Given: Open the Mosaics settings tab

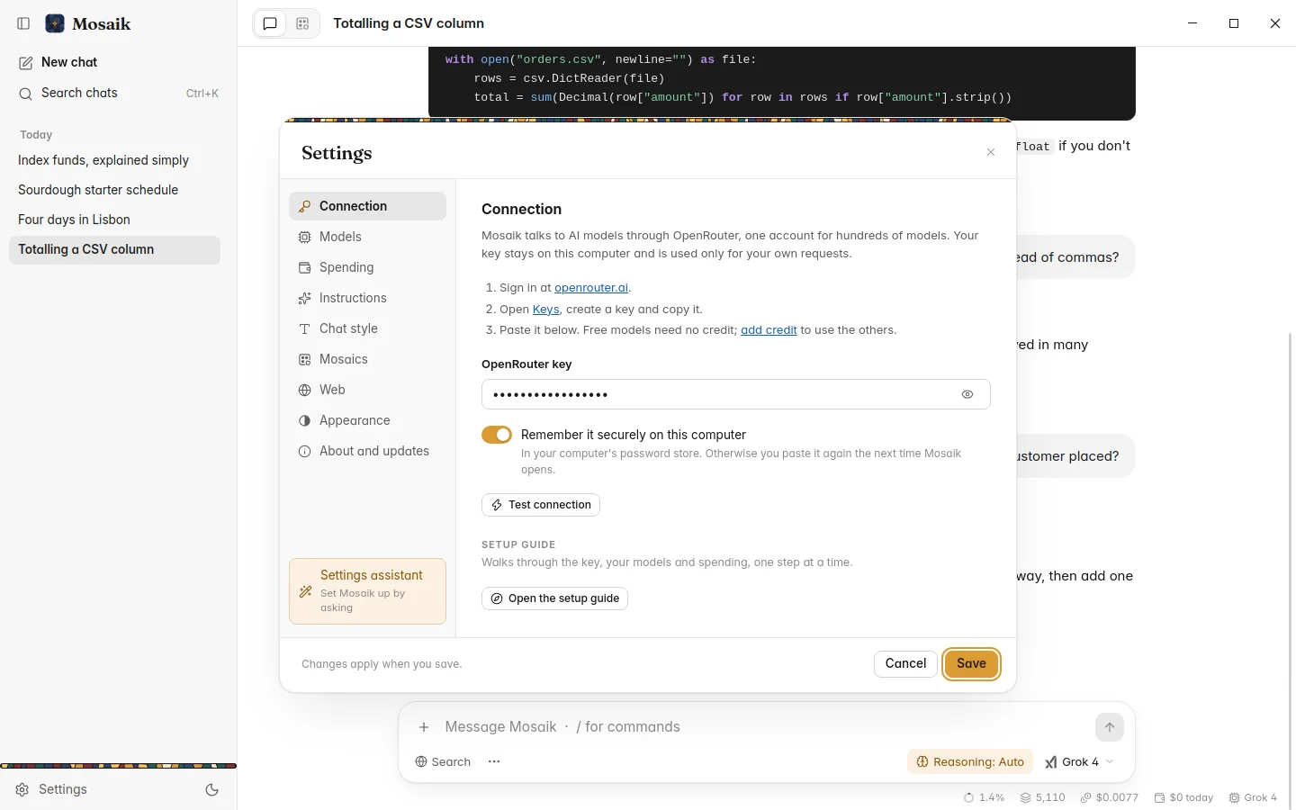Looking at the screenshot, I should click(x=367, y=359).
